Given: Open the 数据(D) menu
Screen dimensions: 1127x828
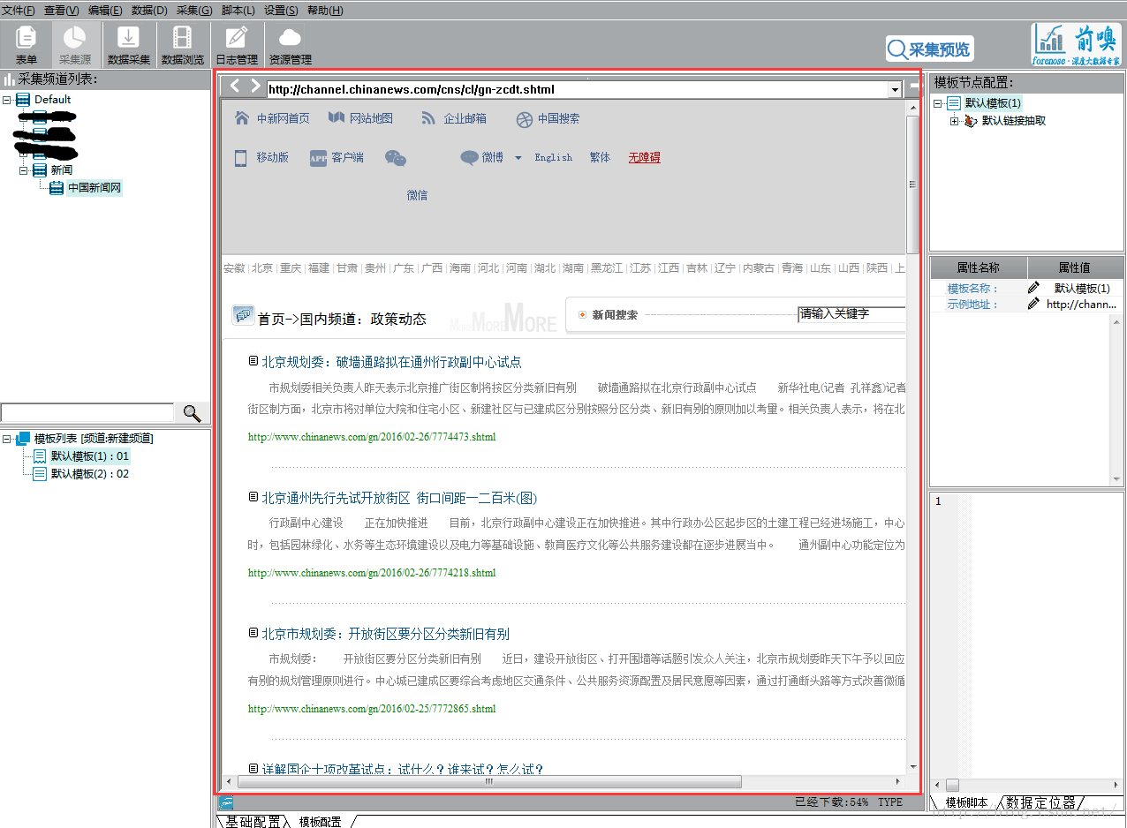Looking at the screenshot, I should coord(149,10).
